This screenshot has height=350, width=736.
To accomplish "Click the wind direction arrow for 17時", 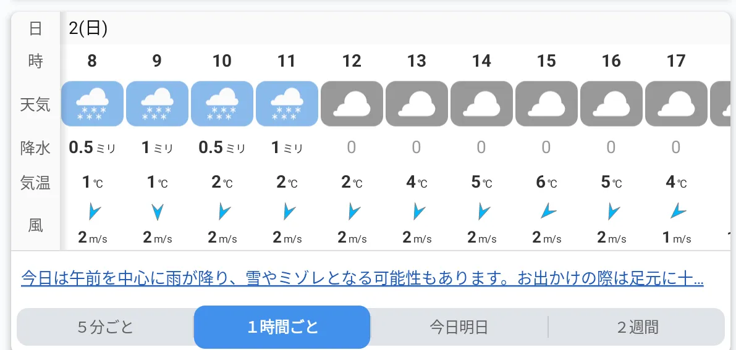I will (x=679, y=212).
